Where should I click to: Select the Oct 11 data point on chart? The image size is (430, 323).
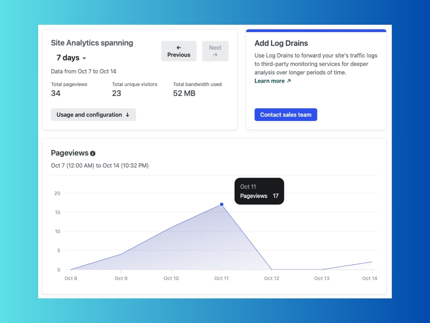[x=221, y=204]
